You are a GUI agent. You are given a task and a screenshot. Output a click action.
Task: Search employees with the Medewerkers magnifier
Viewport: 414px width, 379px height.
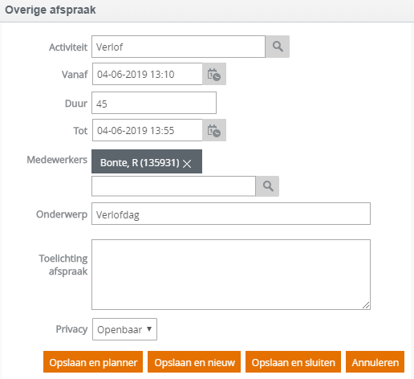point(268,186)
